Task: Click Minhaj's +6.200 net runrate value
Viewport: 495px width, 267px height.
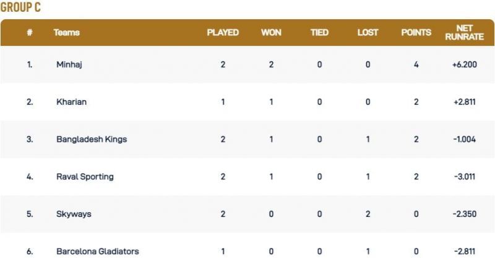Action: (x=464, y=64)
